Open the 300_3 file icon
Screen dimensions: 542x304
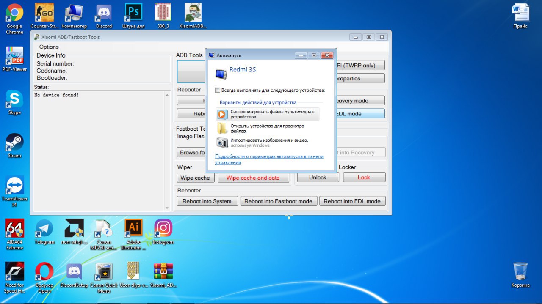[163, 16]
